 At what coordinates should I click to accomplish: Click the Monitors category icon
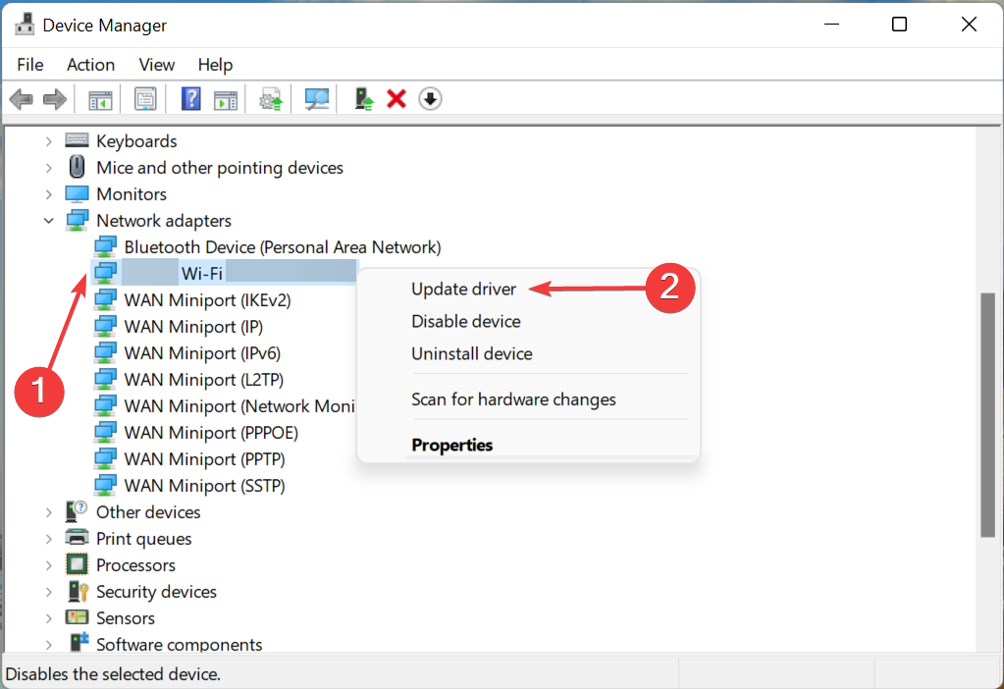(77, 193)
